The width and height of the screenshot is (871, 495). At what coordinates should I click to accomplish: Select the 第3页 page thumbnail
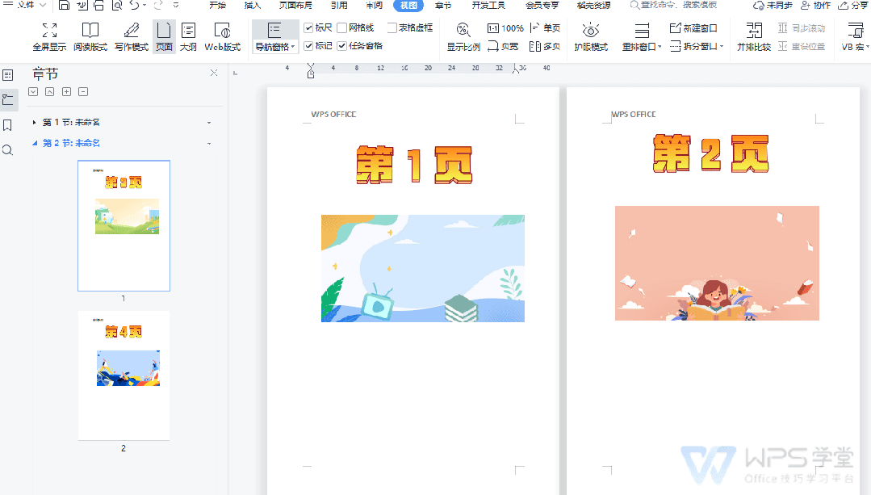coord(124,225)
